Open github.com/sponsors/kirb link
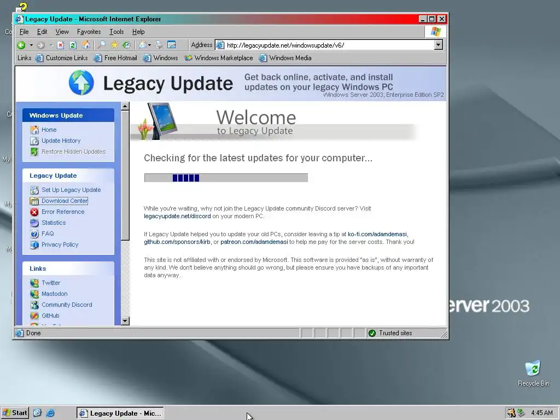The image size is (560, 420). pyautogui.click(x=177, y=242)
